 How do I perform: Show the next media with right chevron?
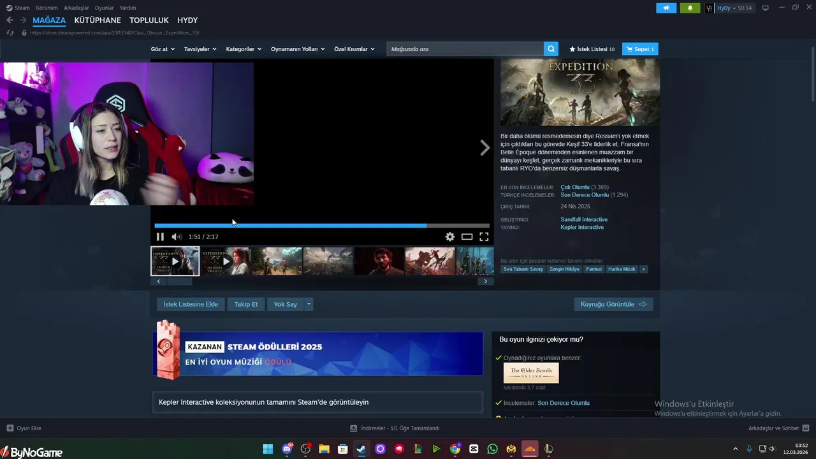click(484, 148)
